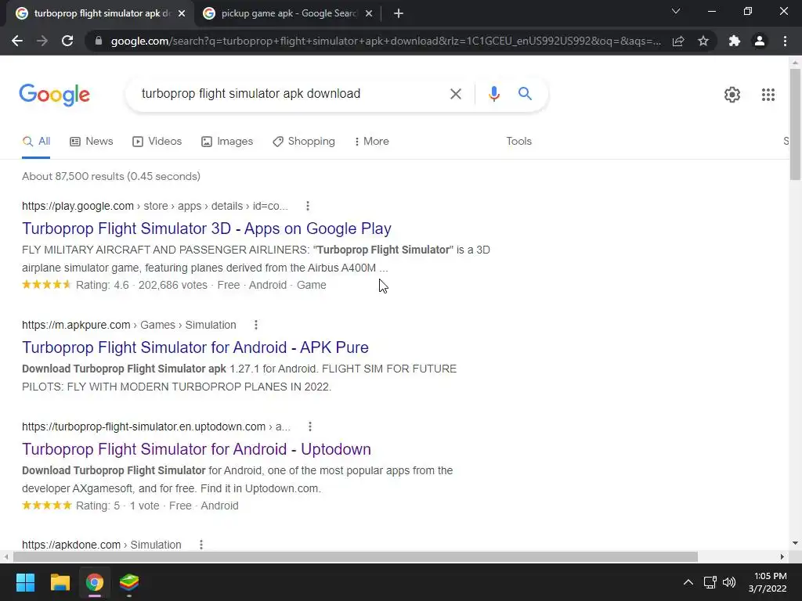Share this page using the share icon
The height and width of the screenshot is (601, 802).
tap(678, 41)
